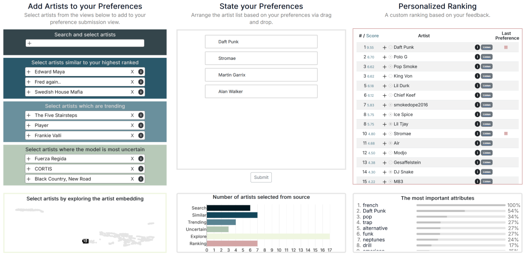Listen to Lil Durk in ranking

(486, 86)
